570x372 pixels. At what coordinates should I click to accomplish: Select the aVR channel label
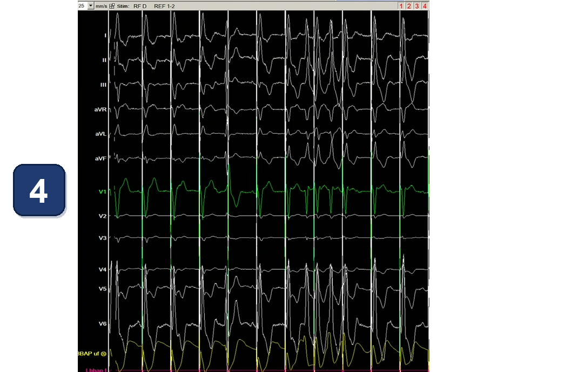100,109
